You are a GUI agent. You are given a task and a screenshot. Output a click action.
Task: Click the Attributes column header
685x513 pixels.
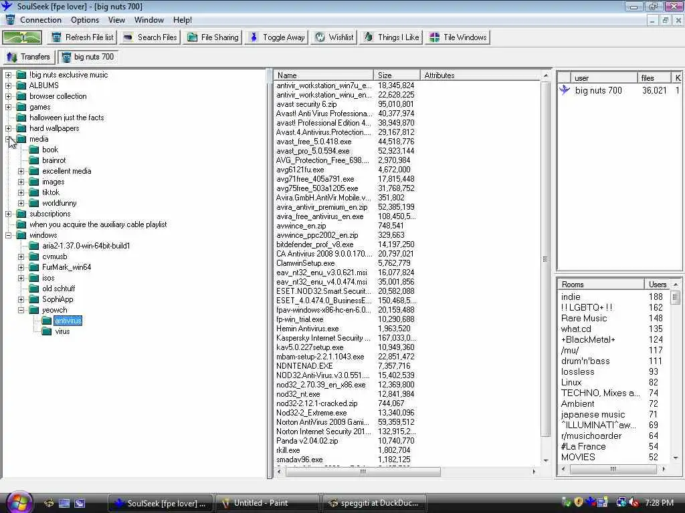pyautogui.click(x=480, y=75)
